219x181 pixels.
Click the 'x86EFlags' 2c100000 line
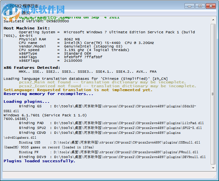pyautogui.click(x=51, y=61)
